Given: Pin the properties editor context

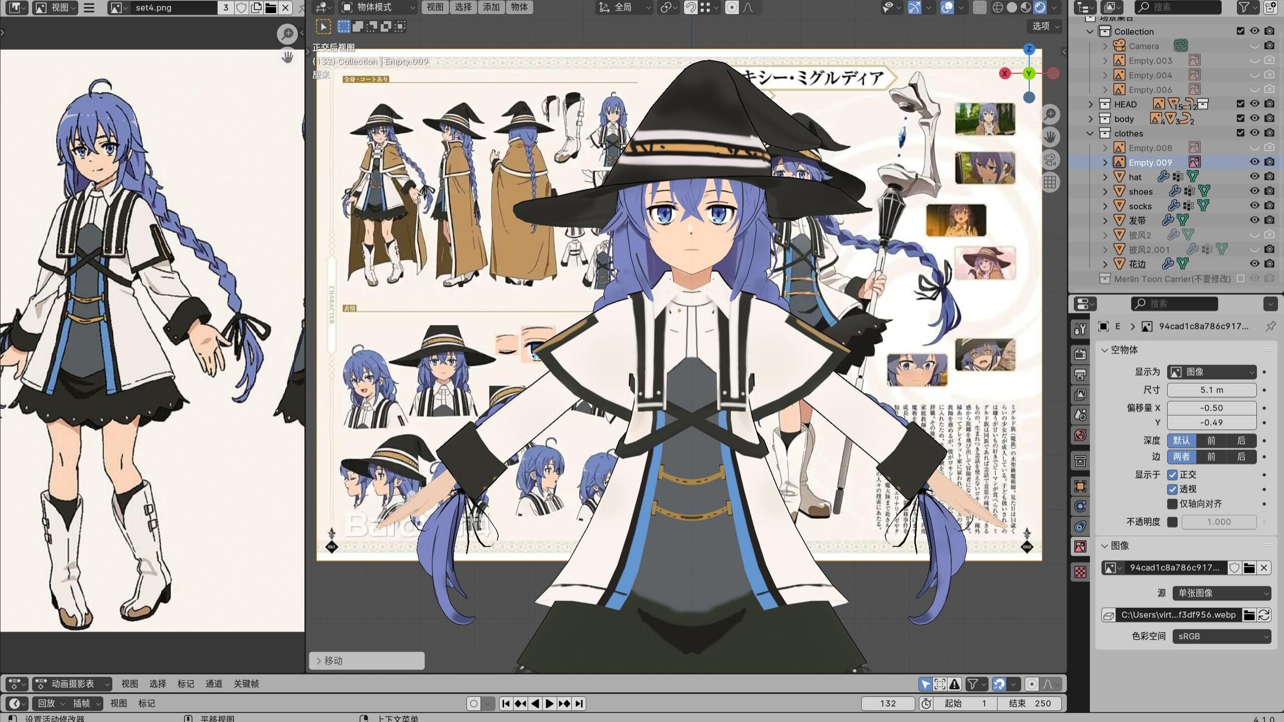Looking at the screenshot, I should [1270, 326].
